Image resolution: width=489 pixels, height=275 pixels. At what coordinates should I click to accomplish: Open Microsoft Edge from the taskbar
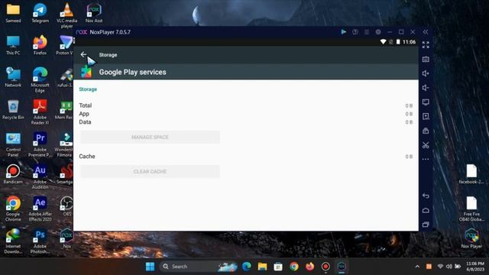pos(247,267)
